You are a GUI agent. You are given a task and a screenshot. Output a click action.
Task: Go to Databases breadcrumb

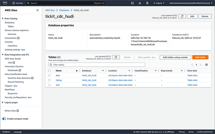[x=64, y=10]
